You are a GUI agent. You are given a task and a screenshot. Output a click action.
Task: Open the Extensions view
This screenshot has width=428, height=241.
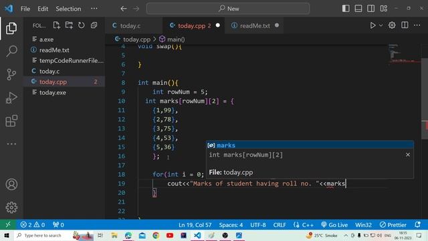tap(11, 120)
